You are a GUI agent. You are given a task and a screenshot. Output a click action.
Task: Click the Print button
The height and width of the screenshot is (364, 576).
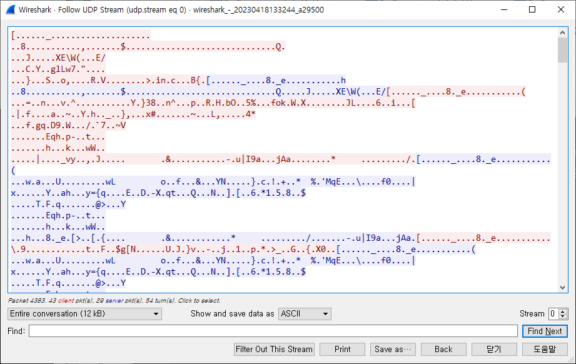click(342, 350)
